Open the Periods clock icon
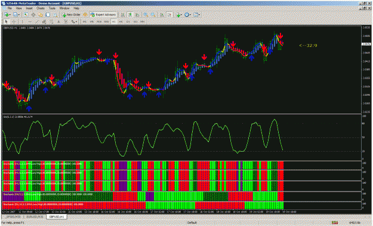Screen dimensions: 373x226 tap(187, 15)
